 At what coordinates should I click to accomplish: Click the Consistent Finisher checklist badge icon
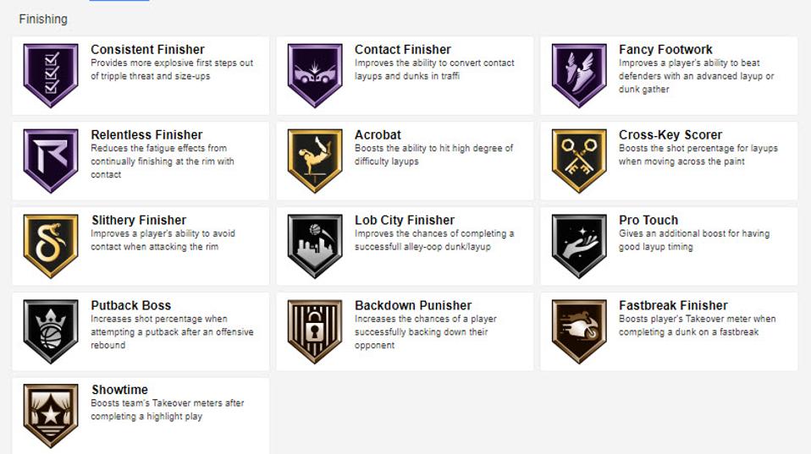pos(51,75)
